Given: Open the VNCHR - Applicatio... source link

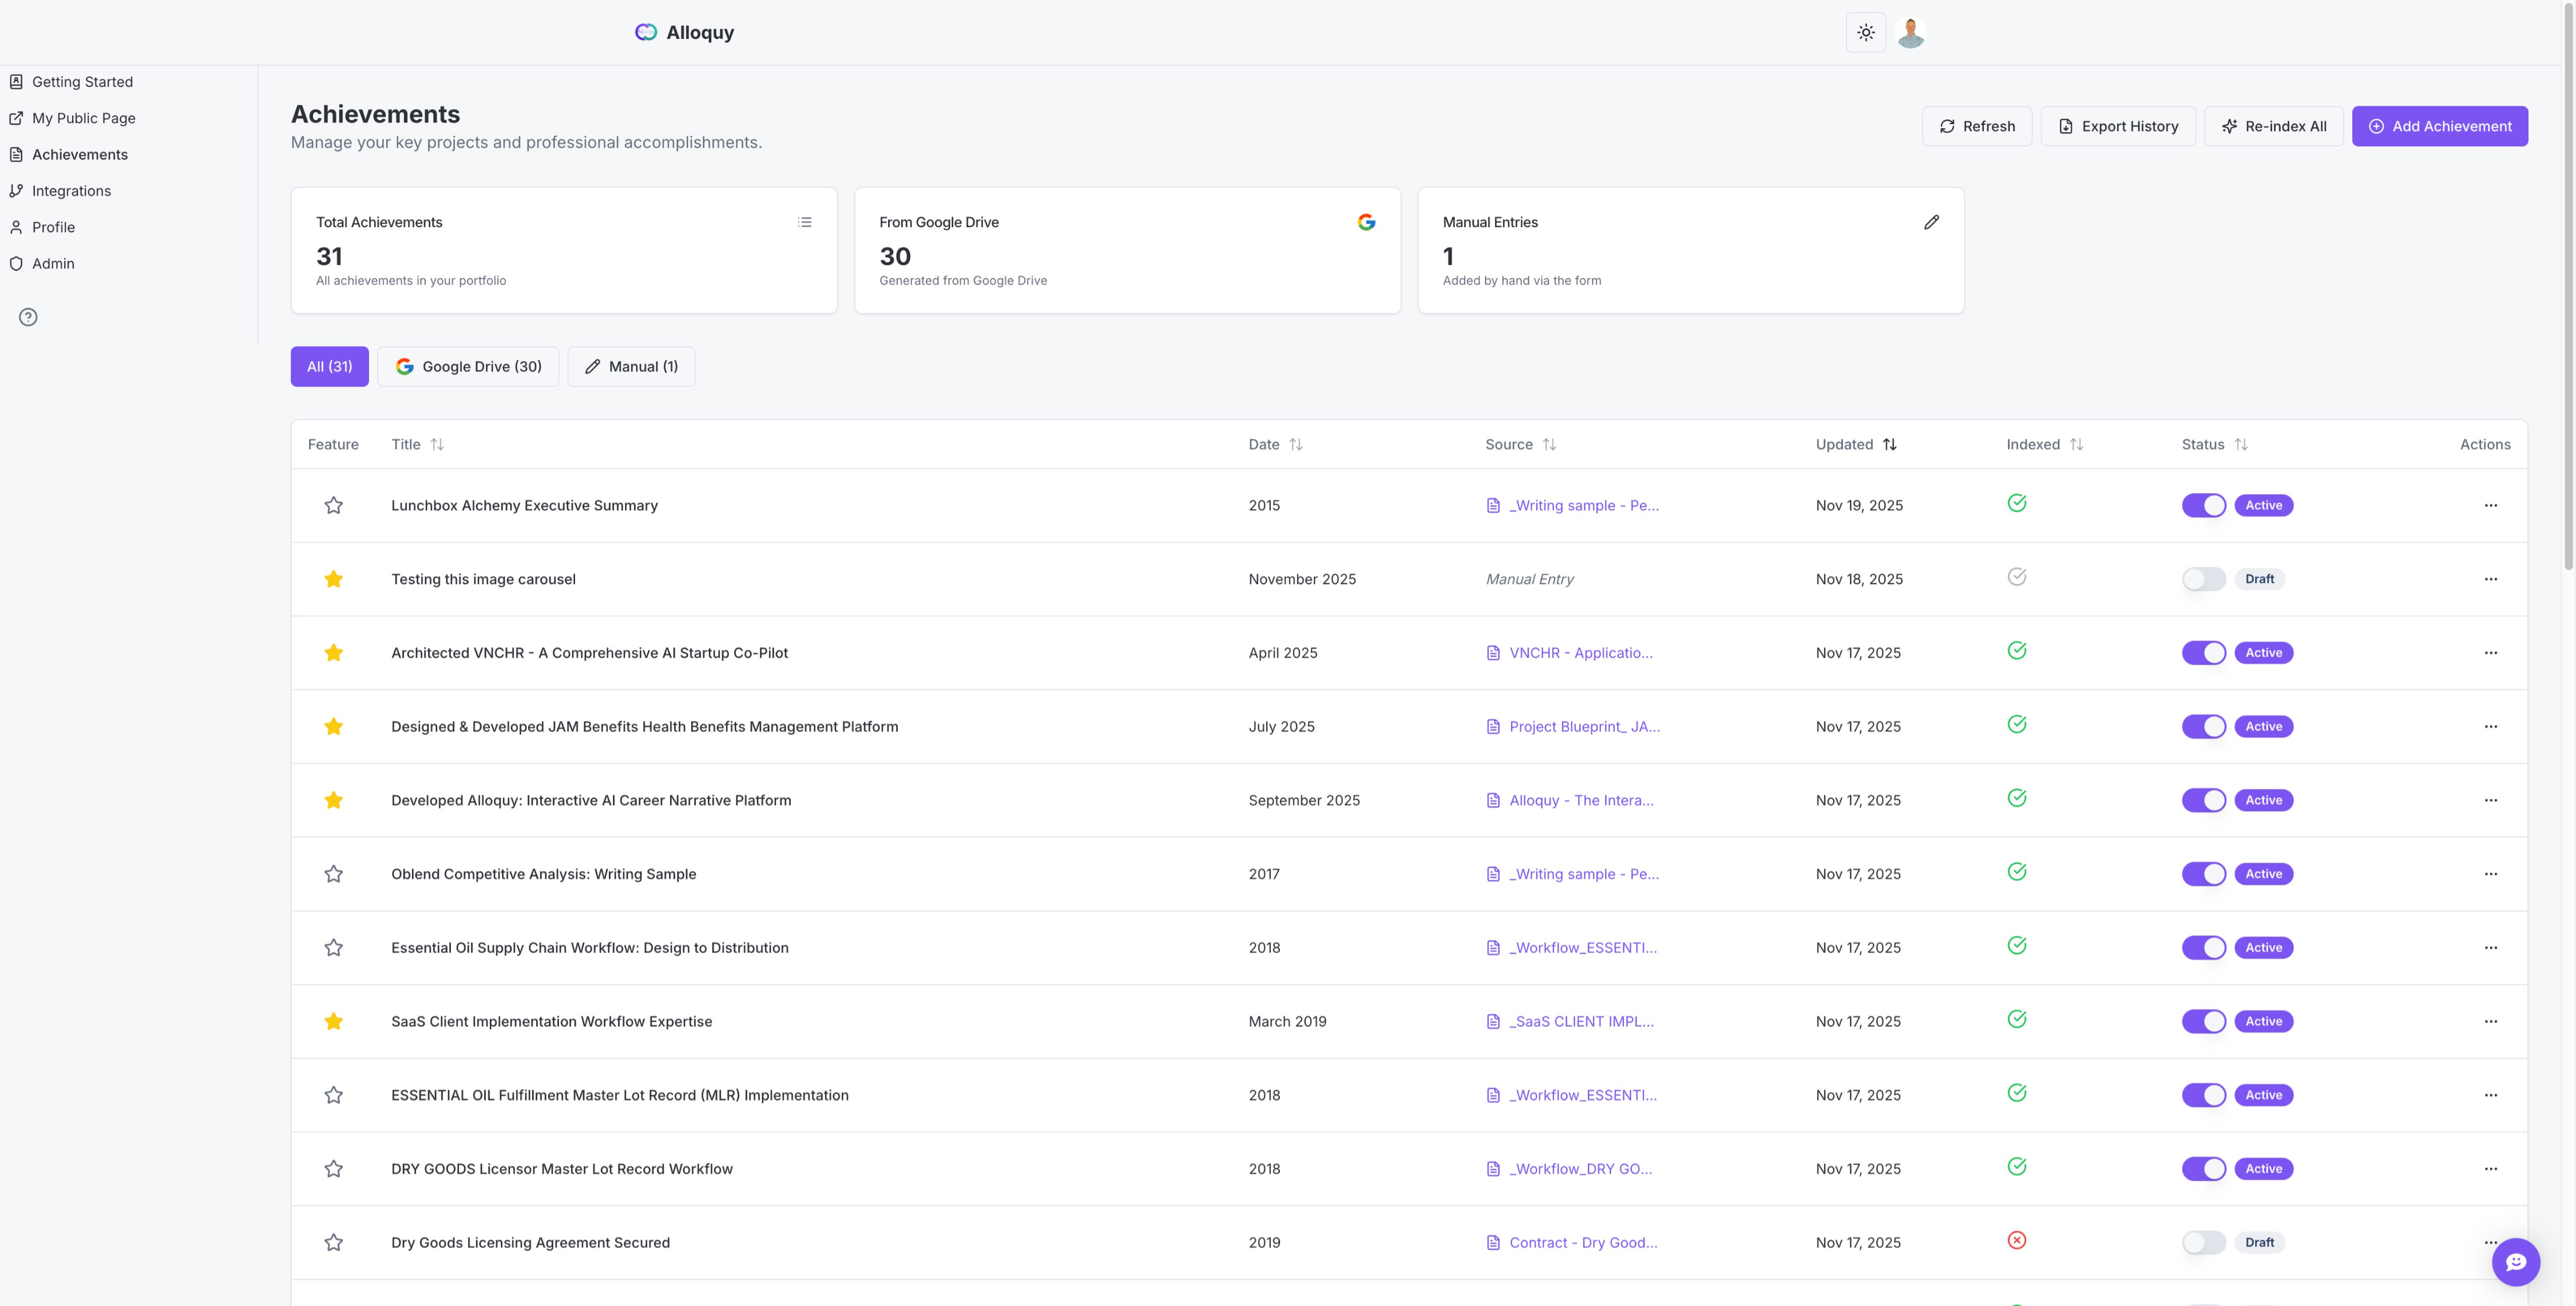Looking at the screenshot, I should (1580, 653).
